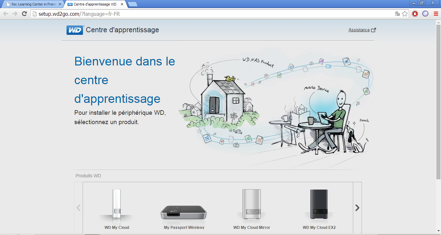Image resolution: width=441 pixels, height=235 pixels.
Task: Close the 'Re: Learning Center' tab
Action: tap(60, 4)
